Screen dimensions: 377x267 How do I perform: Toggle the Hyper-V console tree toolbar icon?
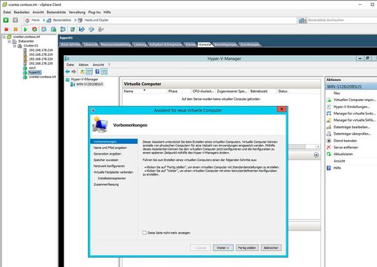tap(89, 72)
